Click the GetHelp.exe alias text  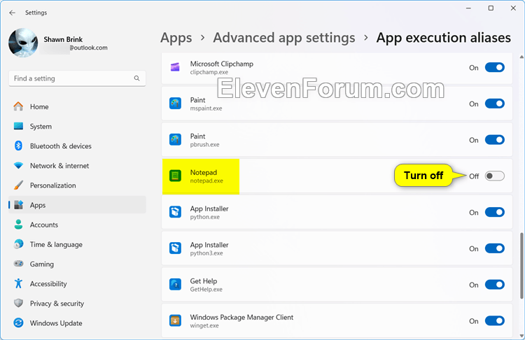[206, 290]
